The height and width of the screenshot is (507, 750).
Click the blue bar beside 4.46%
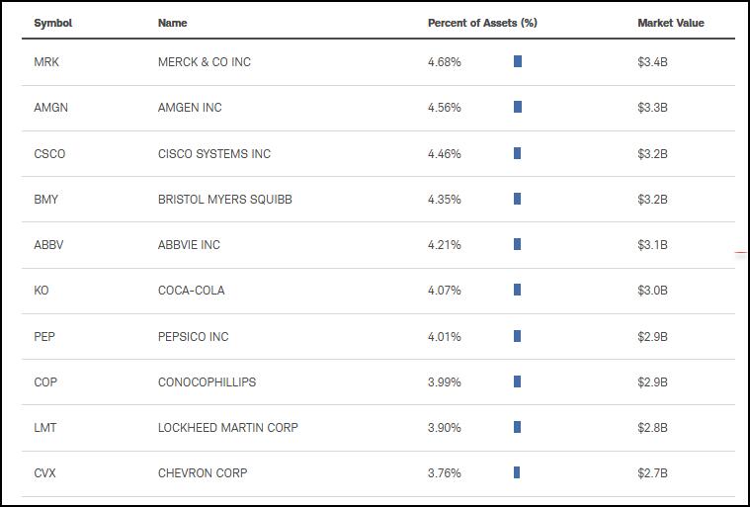(518, 153)
